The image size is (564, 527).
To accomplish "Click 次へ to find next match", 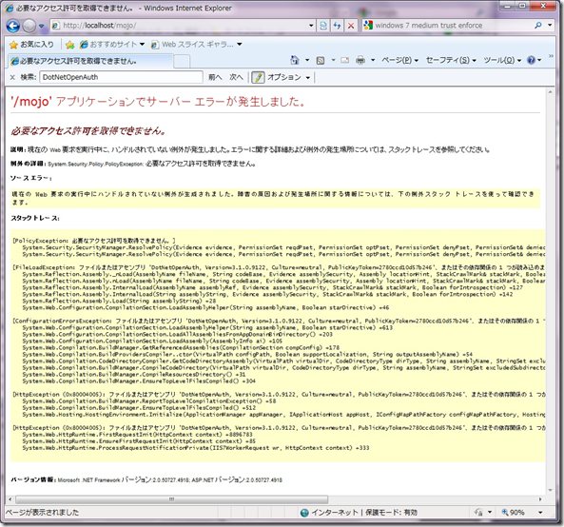I will [236, 77].
